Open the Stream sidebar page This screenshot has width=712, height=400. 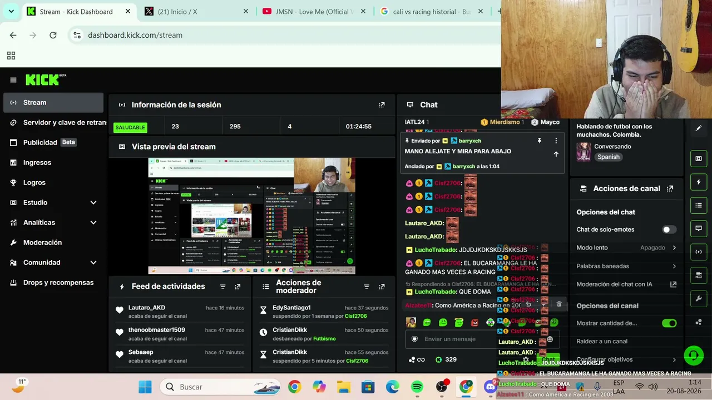(x=53, y=103)
